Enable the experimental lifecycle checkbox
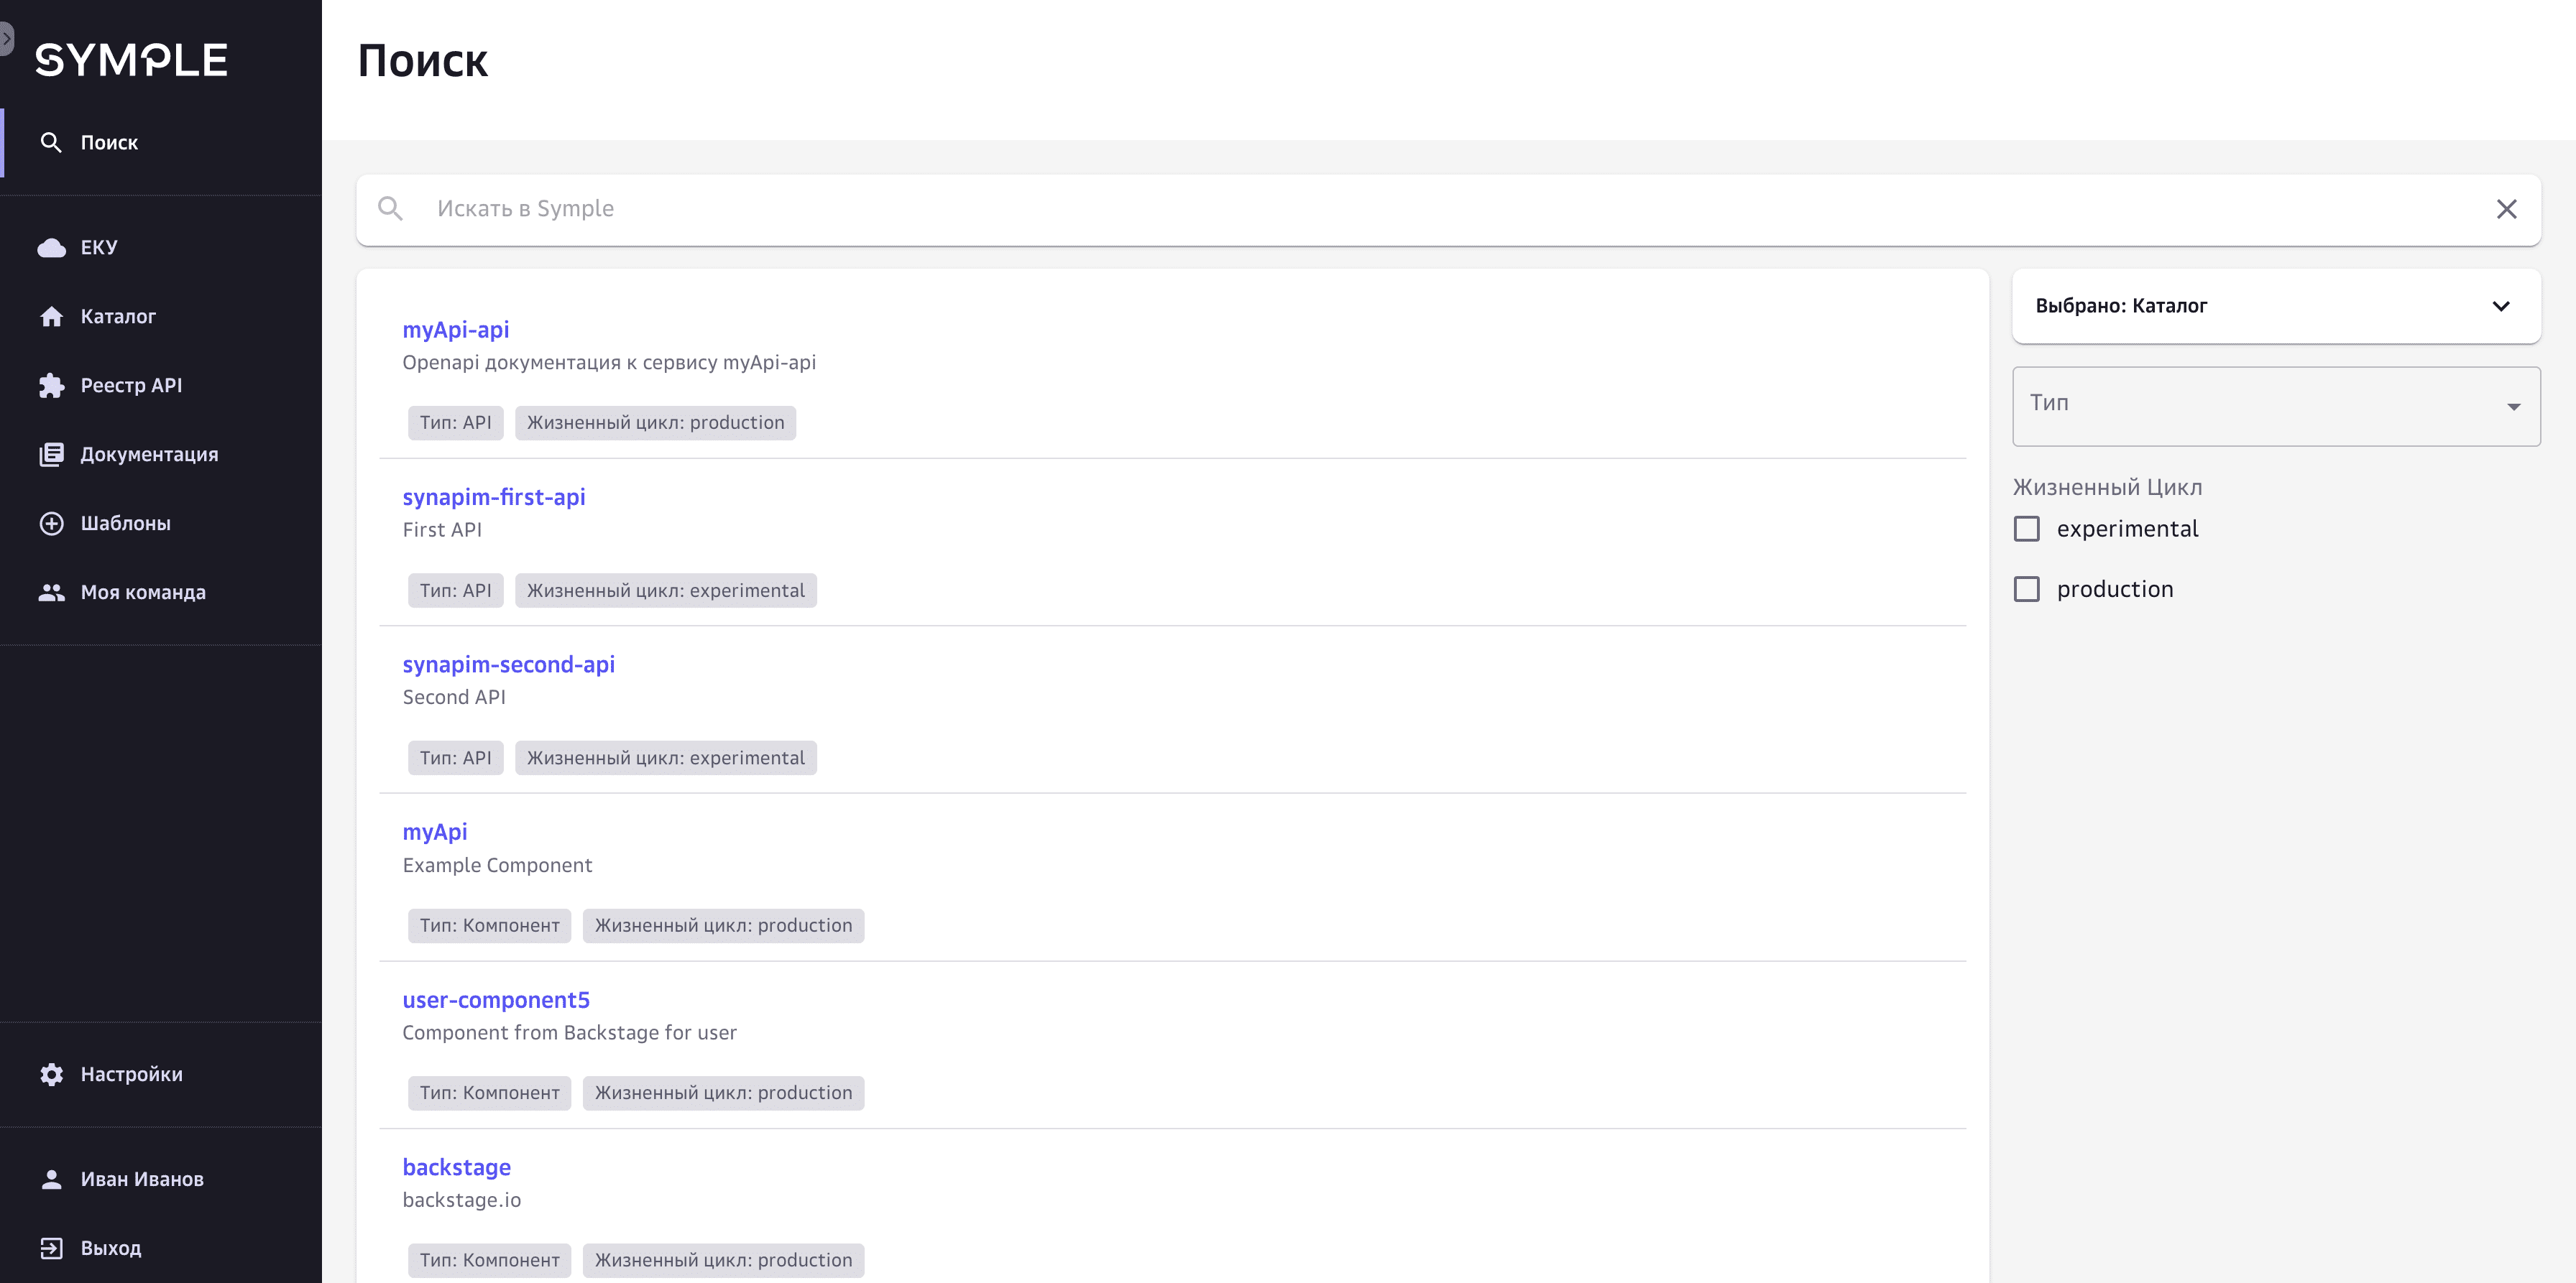 coord(2026,529)
